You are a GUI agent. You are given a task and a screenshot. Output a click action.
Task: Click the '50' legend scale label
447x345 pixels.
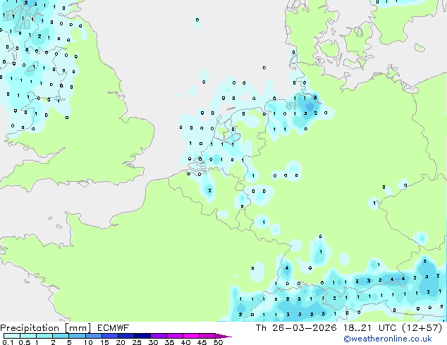coord(218,342)
